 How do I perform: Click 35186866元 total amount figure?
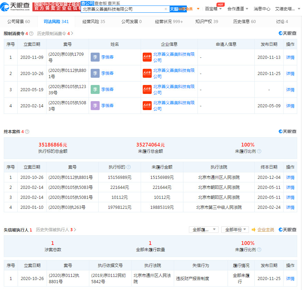[53, 145]
